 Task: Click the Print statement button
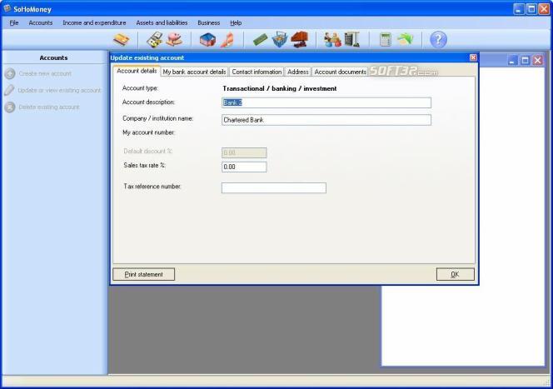(143, 274)
